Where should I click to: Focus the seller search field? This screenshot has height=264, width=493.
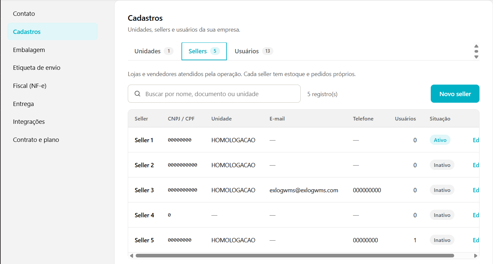click(x=214, y=94)
